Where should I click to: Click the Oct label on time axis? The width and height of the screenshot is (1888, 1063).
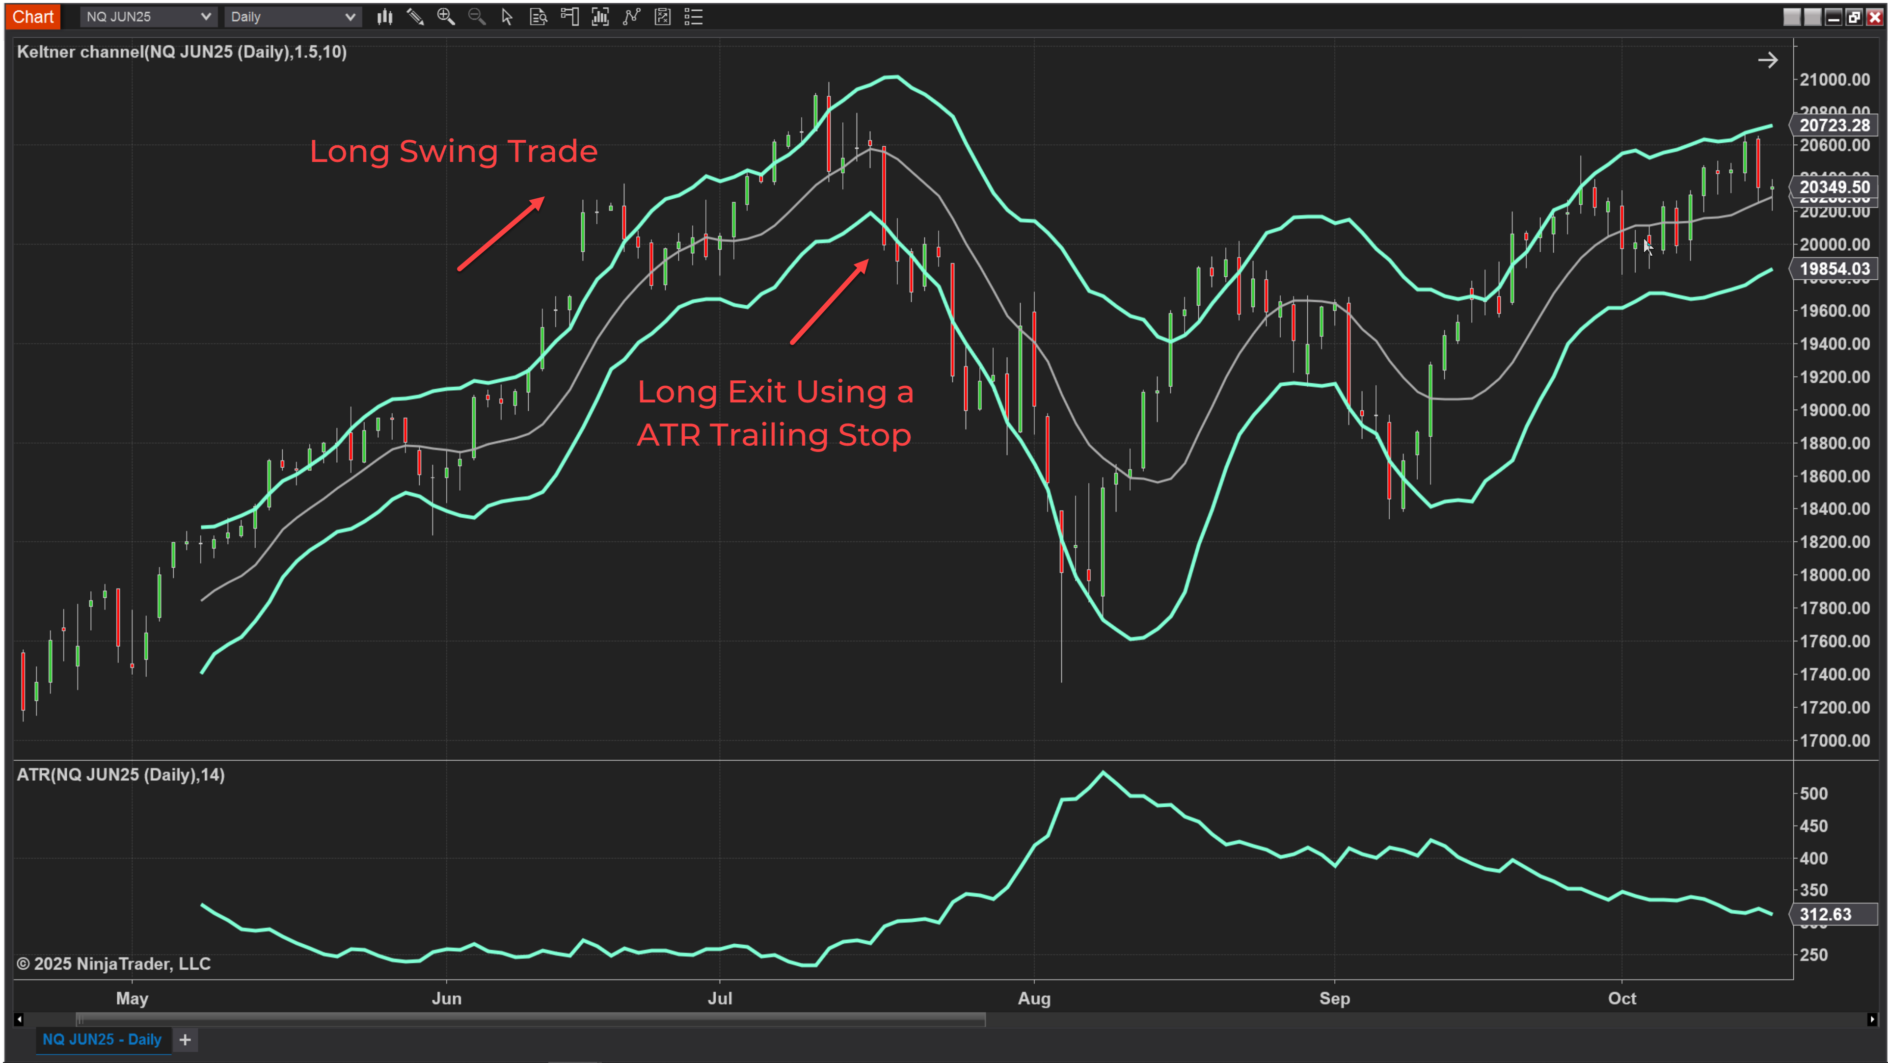point(1623,999)
